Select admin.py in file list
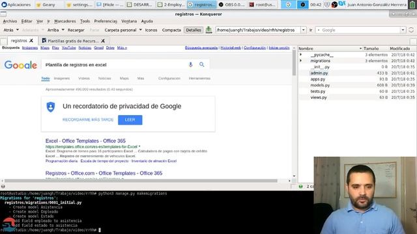 tap(319, 73)
